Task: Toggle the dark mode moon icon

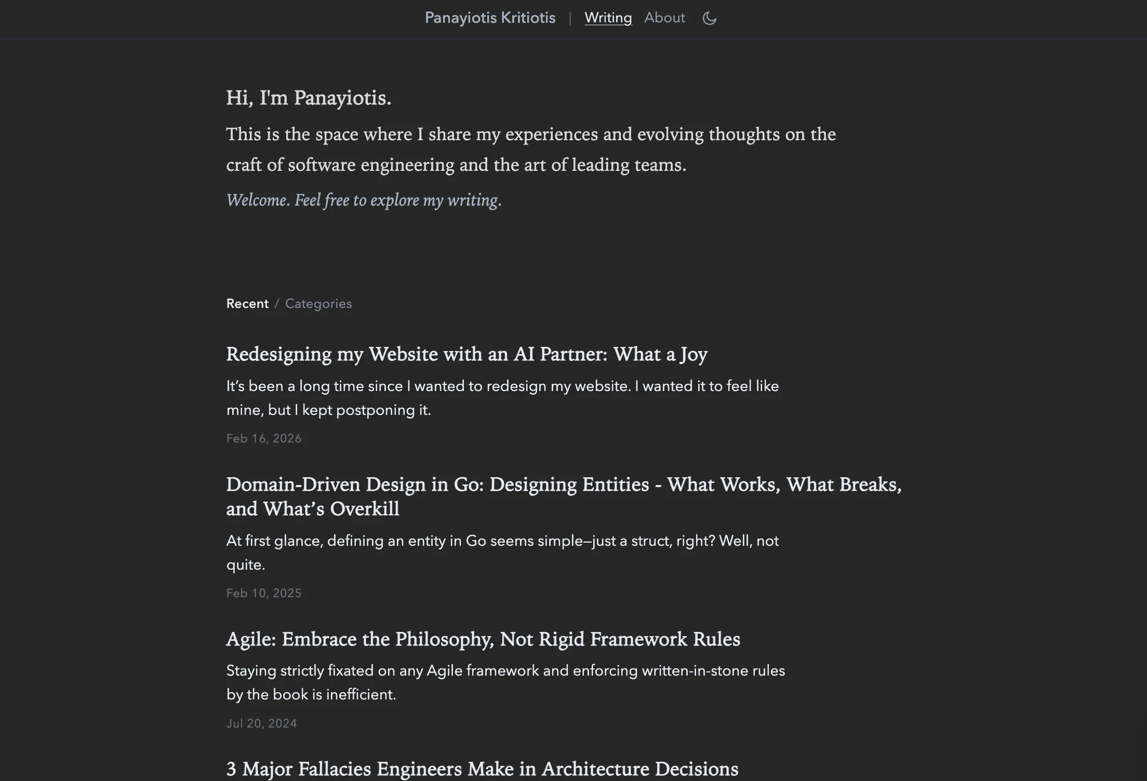Action: [709, 18]
